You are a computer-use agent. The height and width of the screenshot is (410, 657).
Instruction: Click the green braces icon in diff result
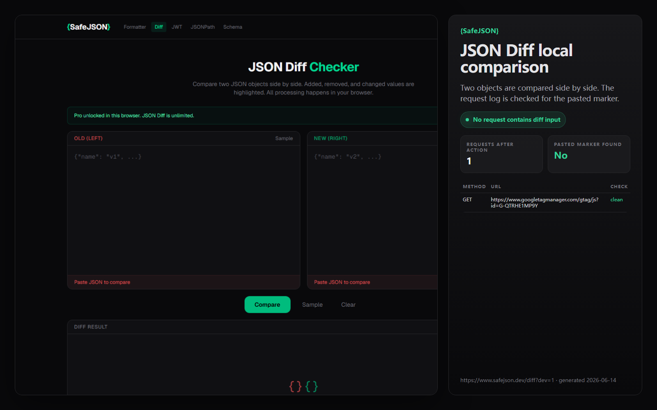click(x=311, y=386)
